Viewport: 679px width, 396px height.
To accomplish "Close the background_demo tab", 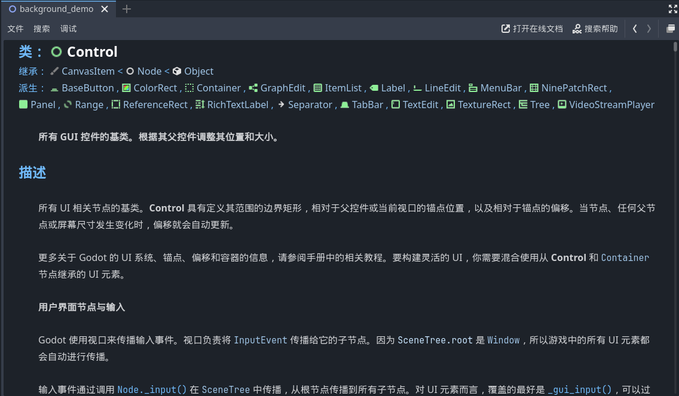I will 105,9.
